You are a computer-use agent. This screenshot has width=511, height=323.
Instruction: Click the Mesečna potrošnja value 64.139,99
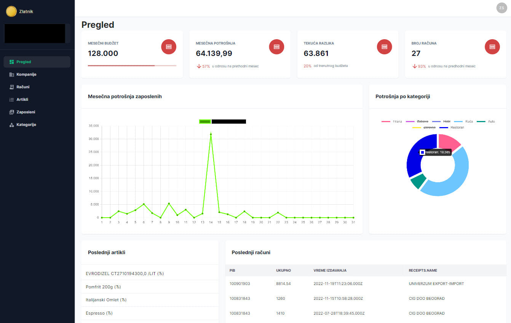pyautogui.click(x=214, y=54)
